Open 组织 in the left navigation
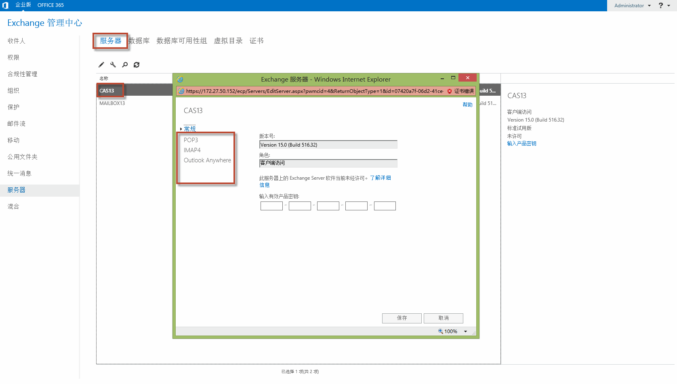 click(x=13, y=90)
